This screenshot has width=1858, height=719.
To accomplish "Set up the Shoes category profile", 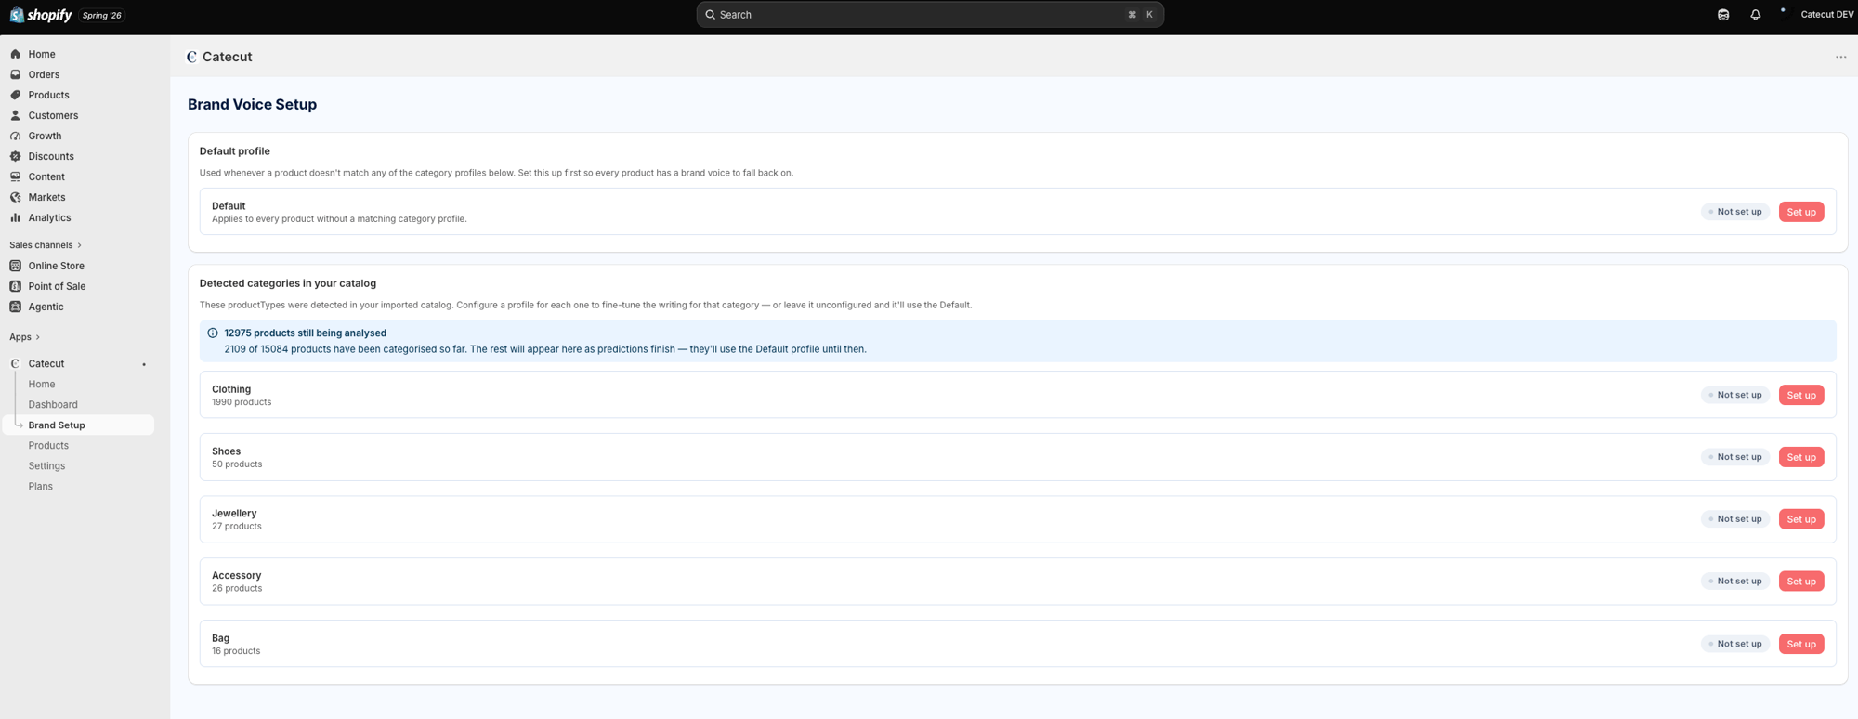I will [x=1800, y=457].
